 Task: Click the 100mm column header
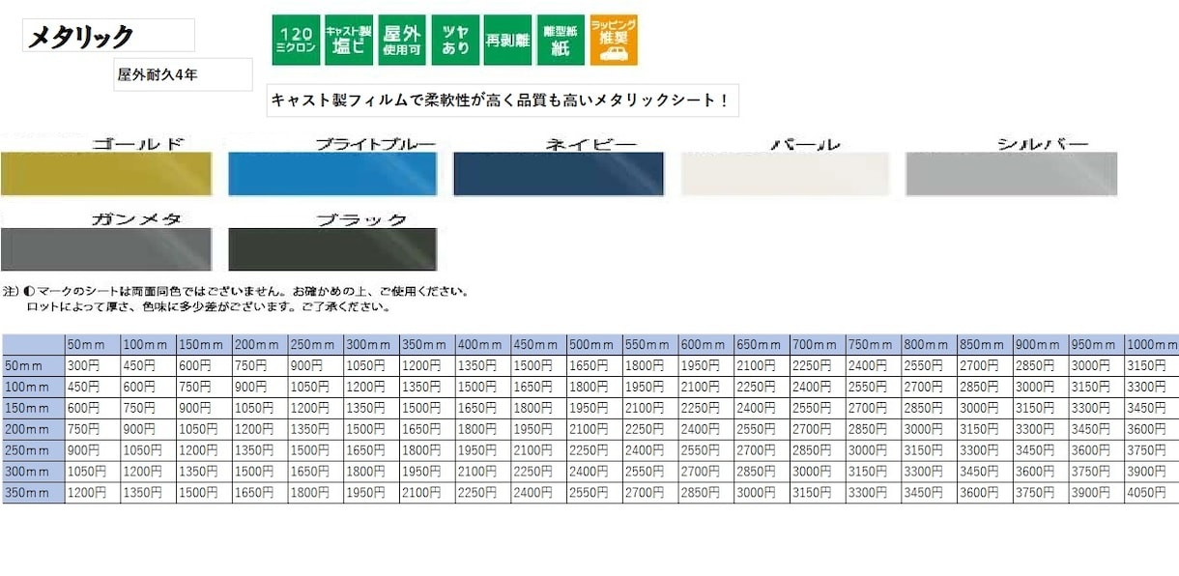[148, 344]
